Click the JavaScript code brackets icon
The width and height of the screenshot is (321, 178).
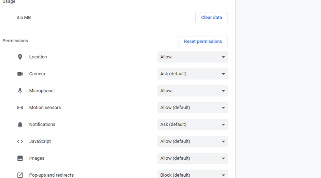[x=20, y=141]
